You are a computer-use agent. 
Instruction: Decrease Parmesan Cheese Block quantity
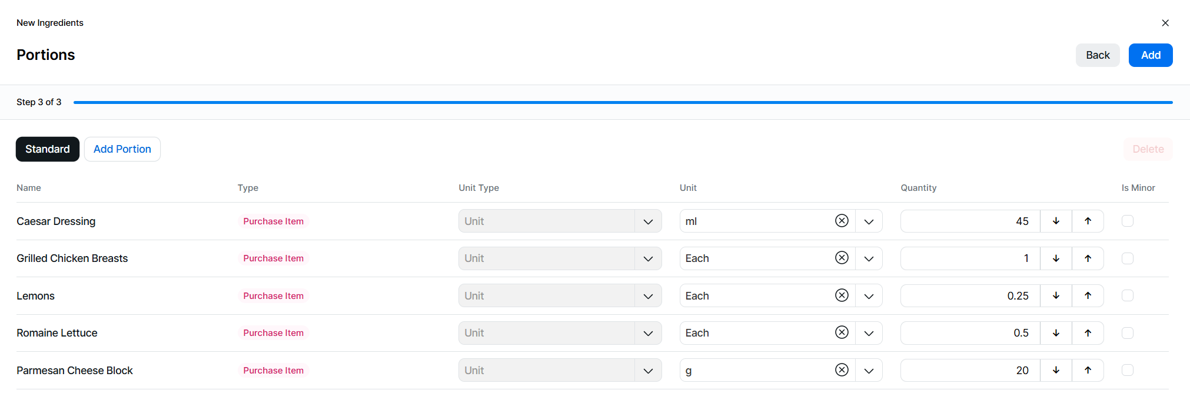coord(1056,370)
